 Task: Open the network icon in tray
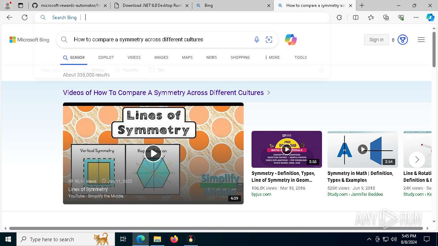(386, 239)
